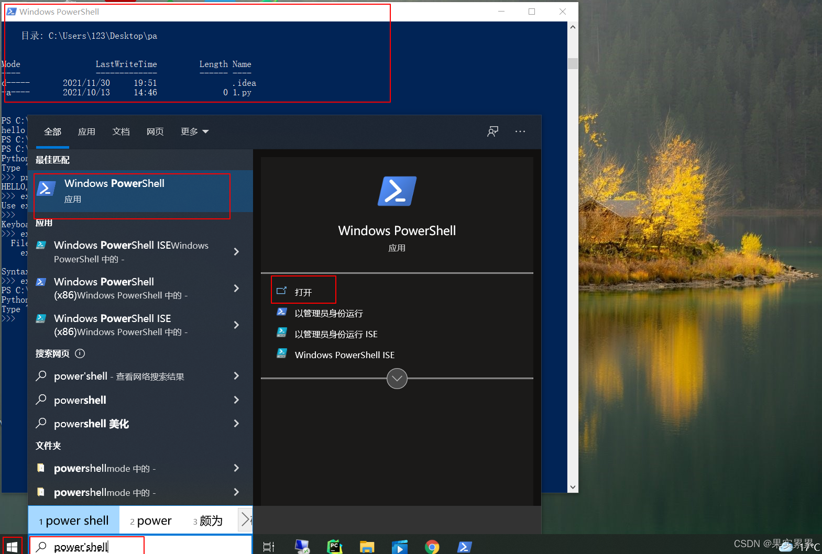Switch to the 全部 search tab
Image resolution: width=822 pixels, height=554 pixels.
[52, 131]
